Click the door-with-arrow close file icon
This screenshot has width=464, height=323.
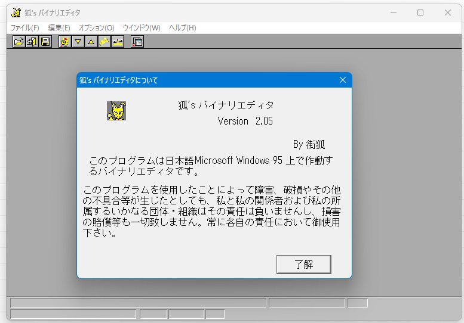(x=32, y=42)
